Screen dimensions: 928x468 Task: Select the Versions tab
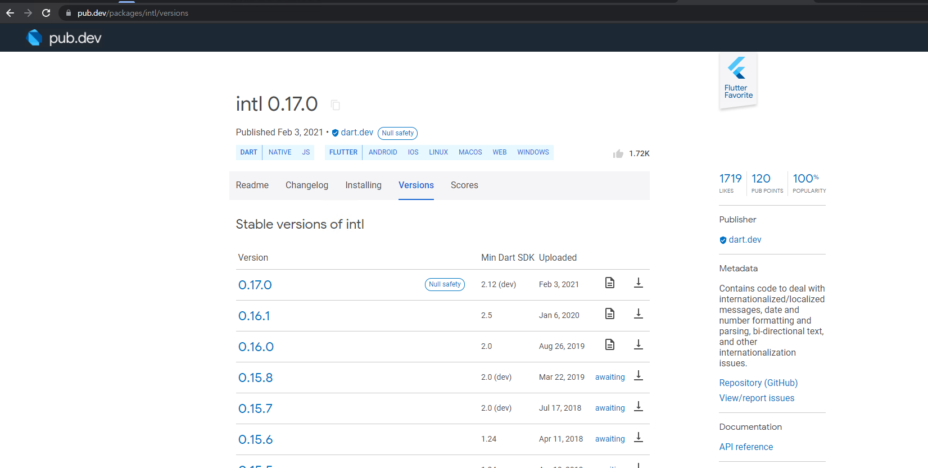point(416,185)
